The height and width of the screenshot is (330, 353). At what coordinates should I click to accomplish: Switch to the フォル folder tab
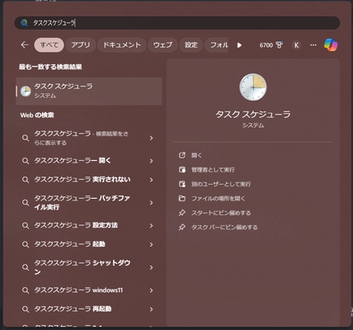pyautogui.click(x=217, y=45)
